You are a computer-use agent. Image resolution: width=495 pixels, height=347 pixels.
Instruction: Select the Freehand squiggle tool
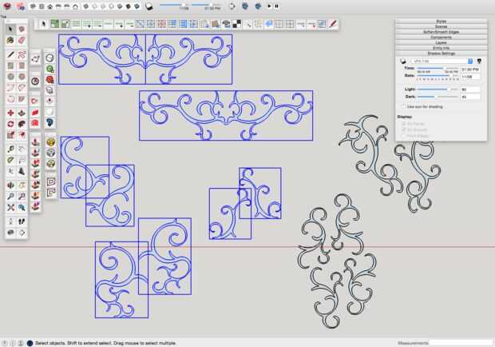coord(22,54)
